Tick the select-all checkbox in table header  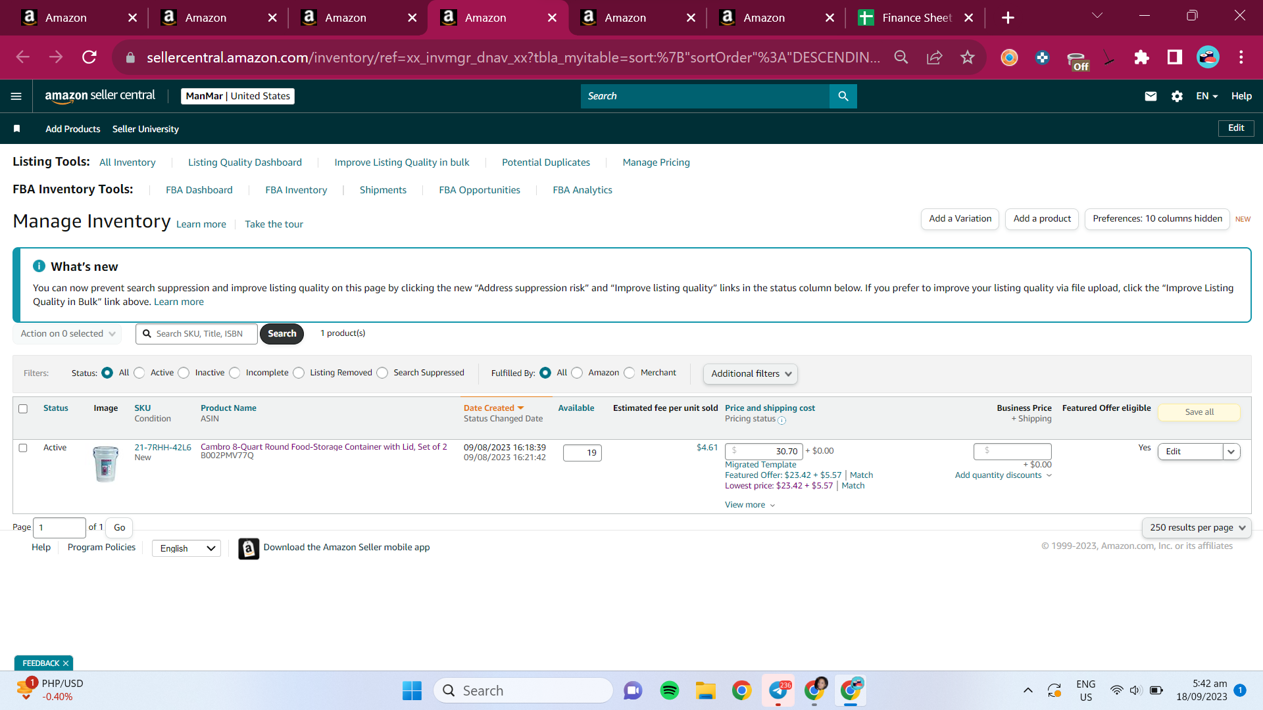pyautogui.click(x=23, y=409)
